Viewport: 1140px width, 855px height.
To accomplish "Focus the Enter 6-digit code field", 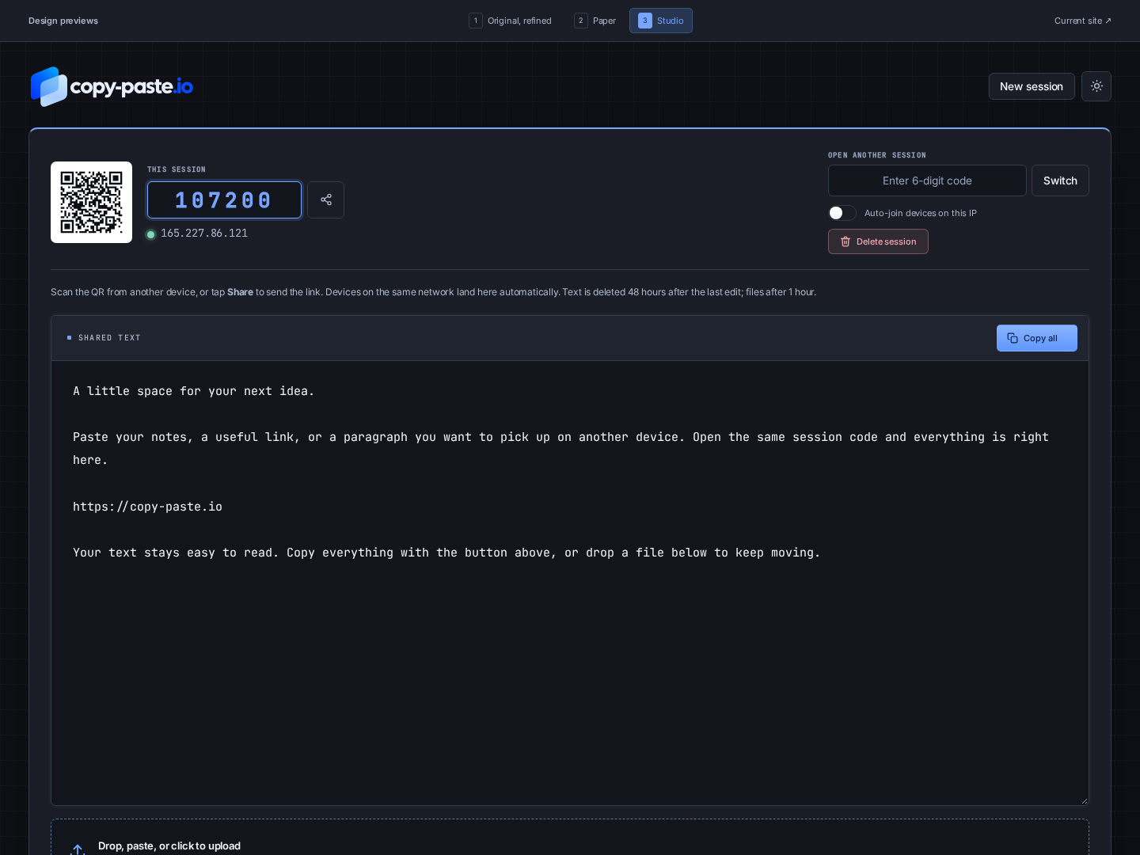I will [927, 180].
